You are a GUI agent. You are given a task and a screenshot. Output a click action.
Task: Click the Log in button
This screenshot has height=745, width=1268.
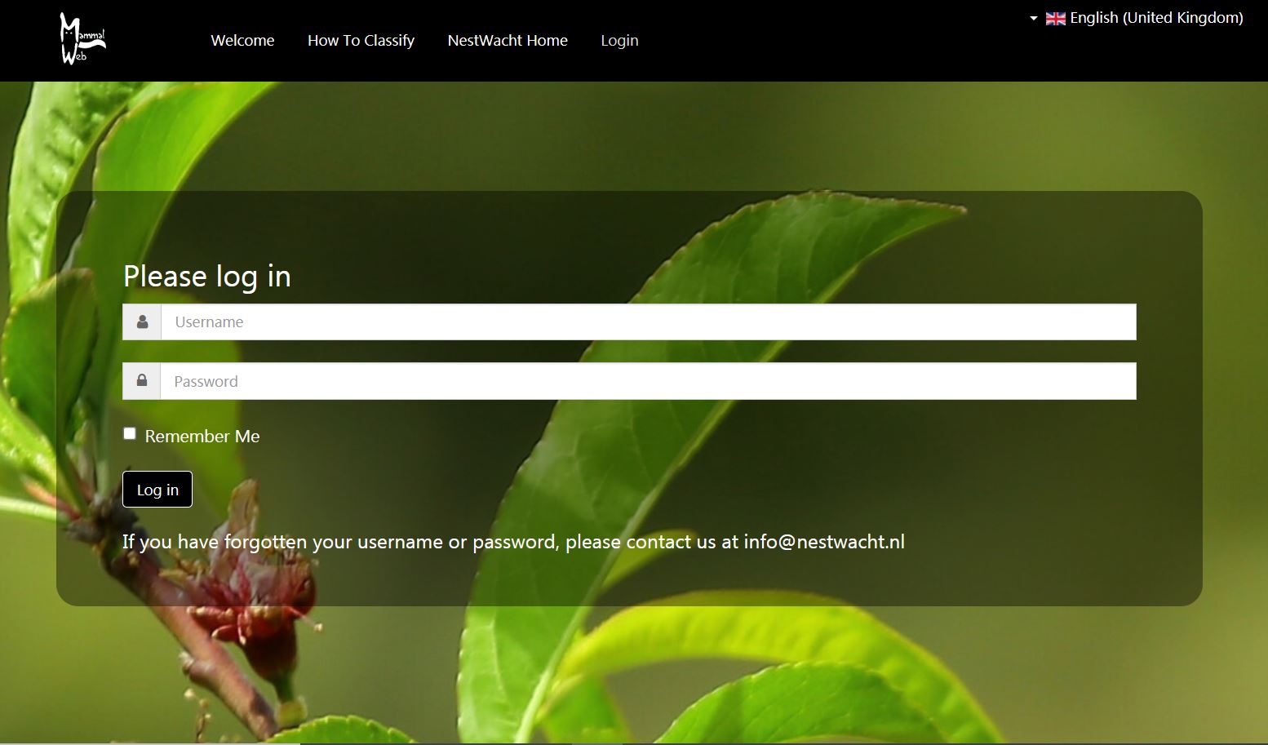point(157,490)
